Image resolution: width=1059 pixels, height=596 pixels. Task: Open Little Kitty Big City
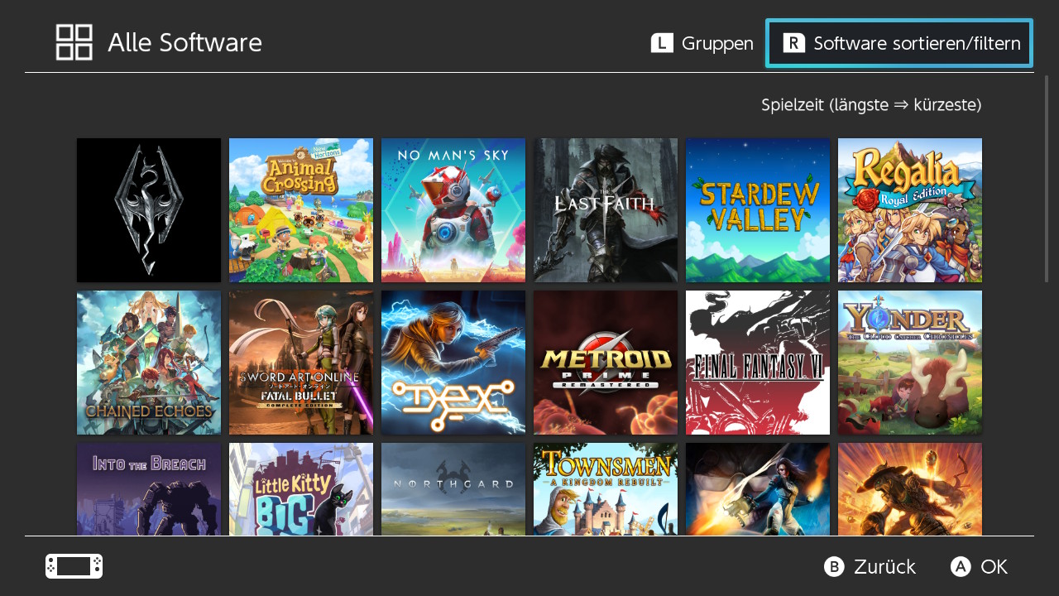[x=301, y=489]
